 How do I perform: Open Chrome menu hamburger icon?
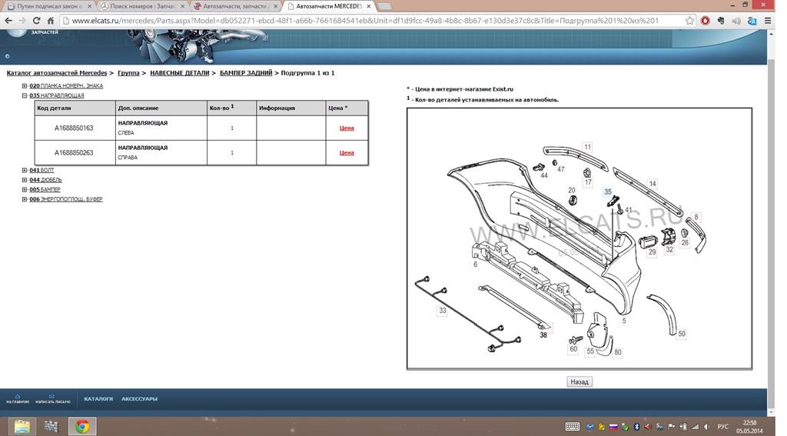[x=769, y=21]
